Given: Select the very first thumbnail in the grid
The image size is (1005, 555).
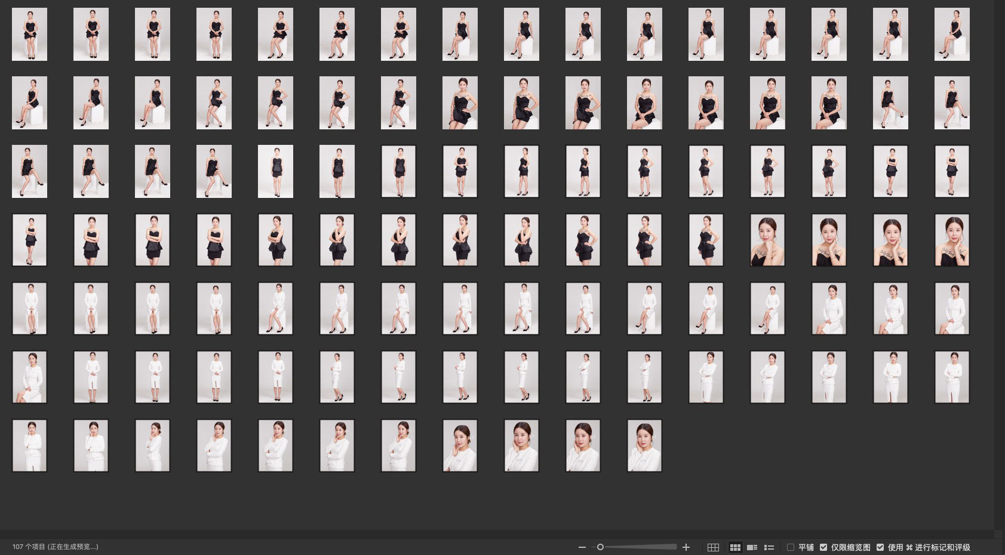Looking at the screenshot, I should [29, 34].
